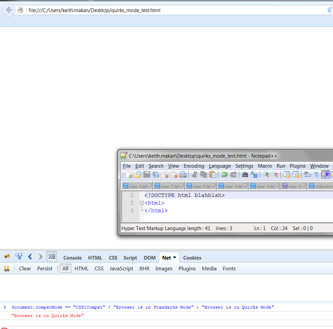Go forward in Firebug panel history
This screenshot has height=329, width=333.
41,257
